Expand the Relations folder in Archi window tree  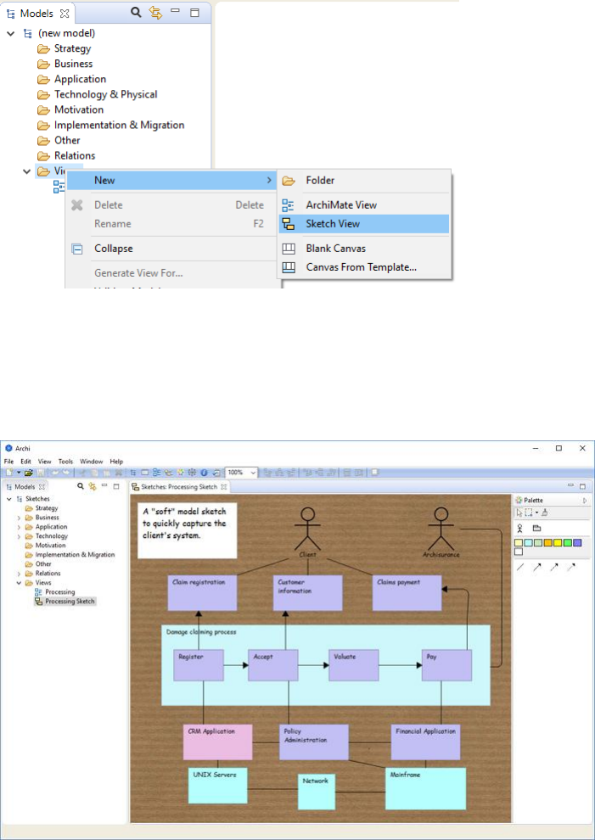point(19,574)
